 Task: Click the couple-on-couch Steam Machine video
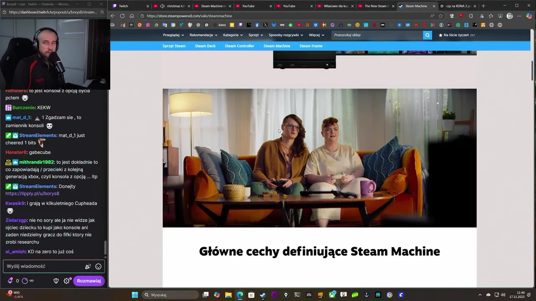320,158
